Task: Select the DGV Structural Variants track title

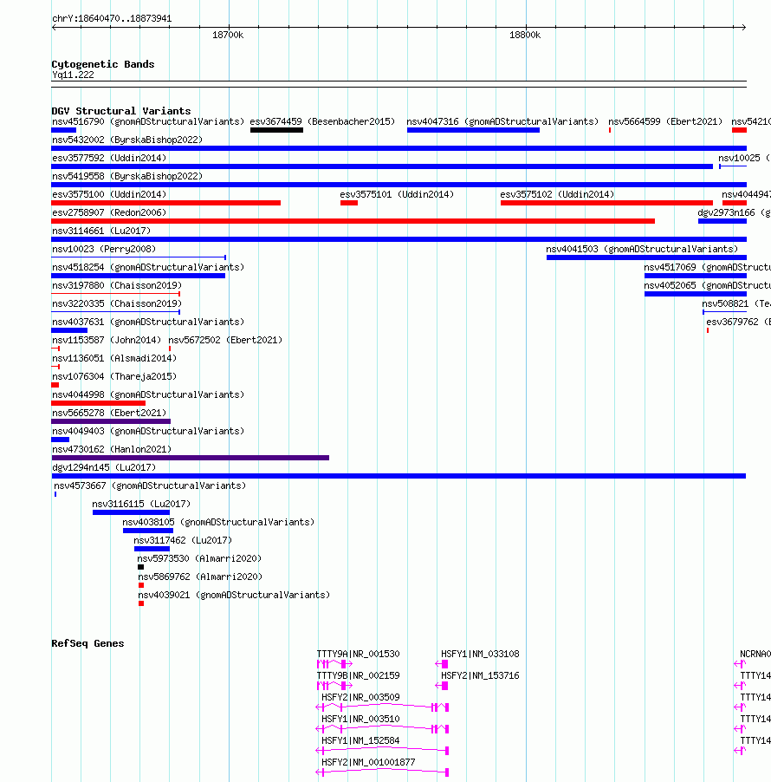Action: [x=121, y=111]
